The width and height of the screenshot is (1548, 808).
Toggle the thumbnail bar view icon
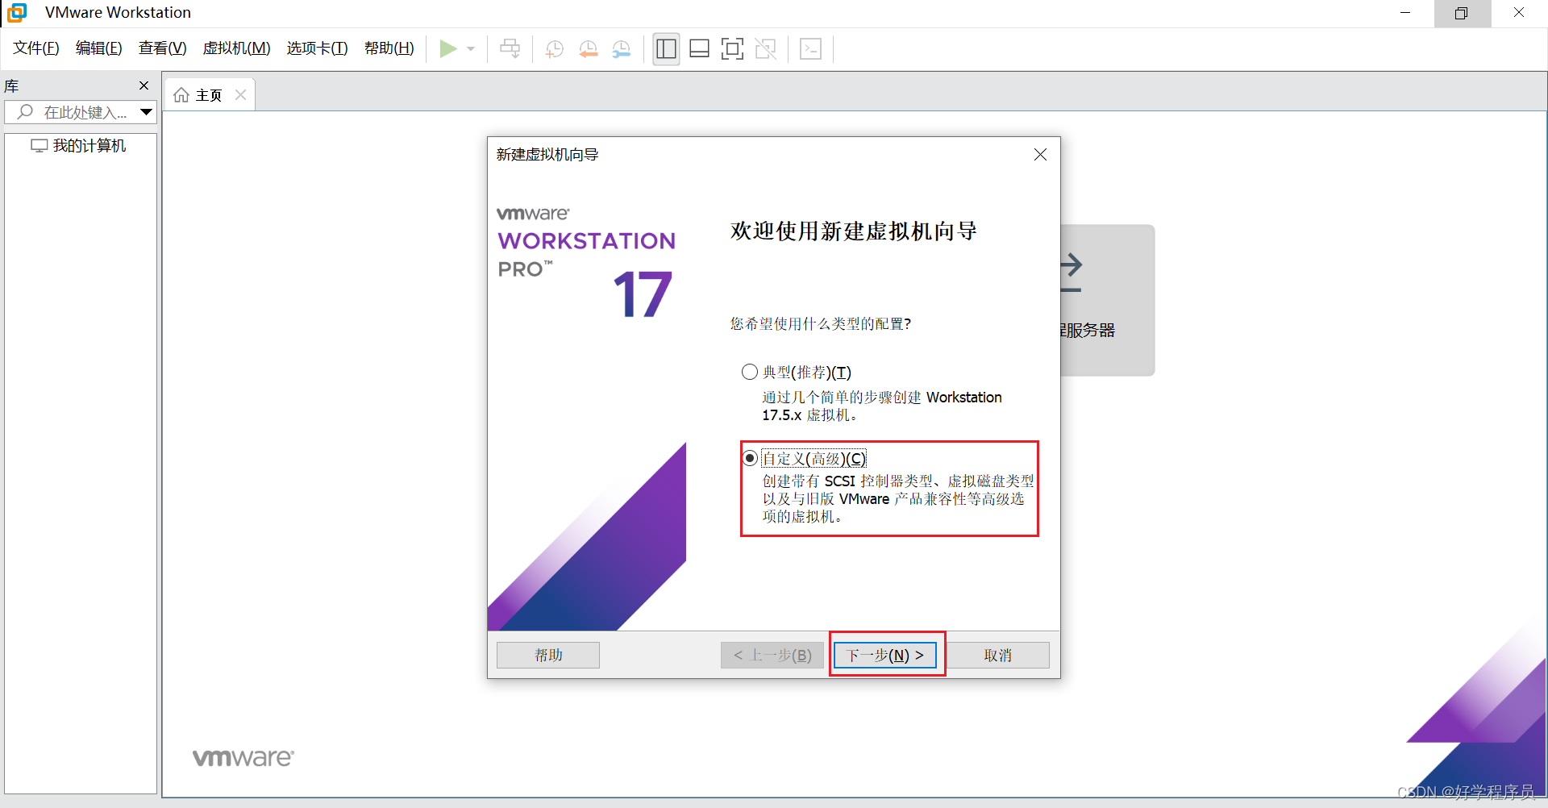click(x=699, y=49)
